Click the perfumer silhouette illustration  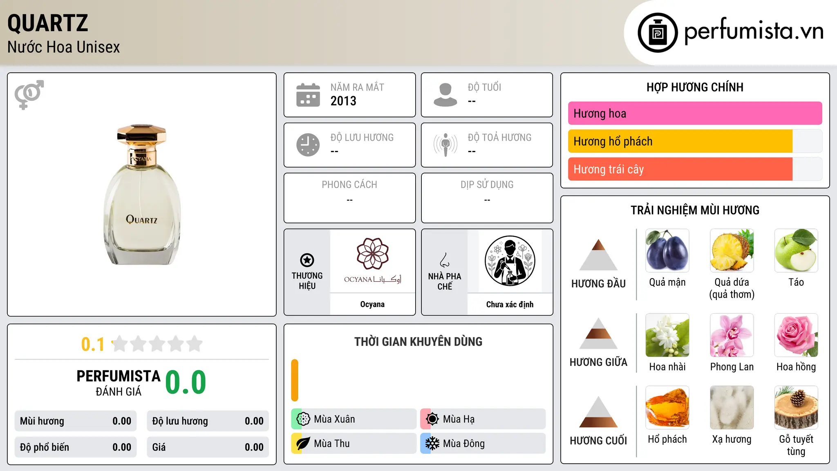(x=510, y=261)
